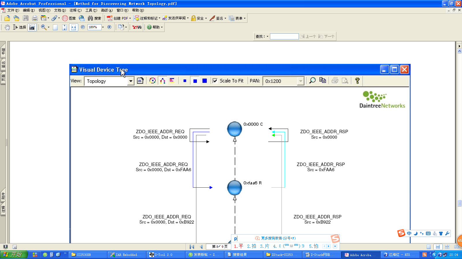The width and height of the screenshot is (462, 259).
Task: Click the 搜索 search button
Action: click(x=94, y=18)
